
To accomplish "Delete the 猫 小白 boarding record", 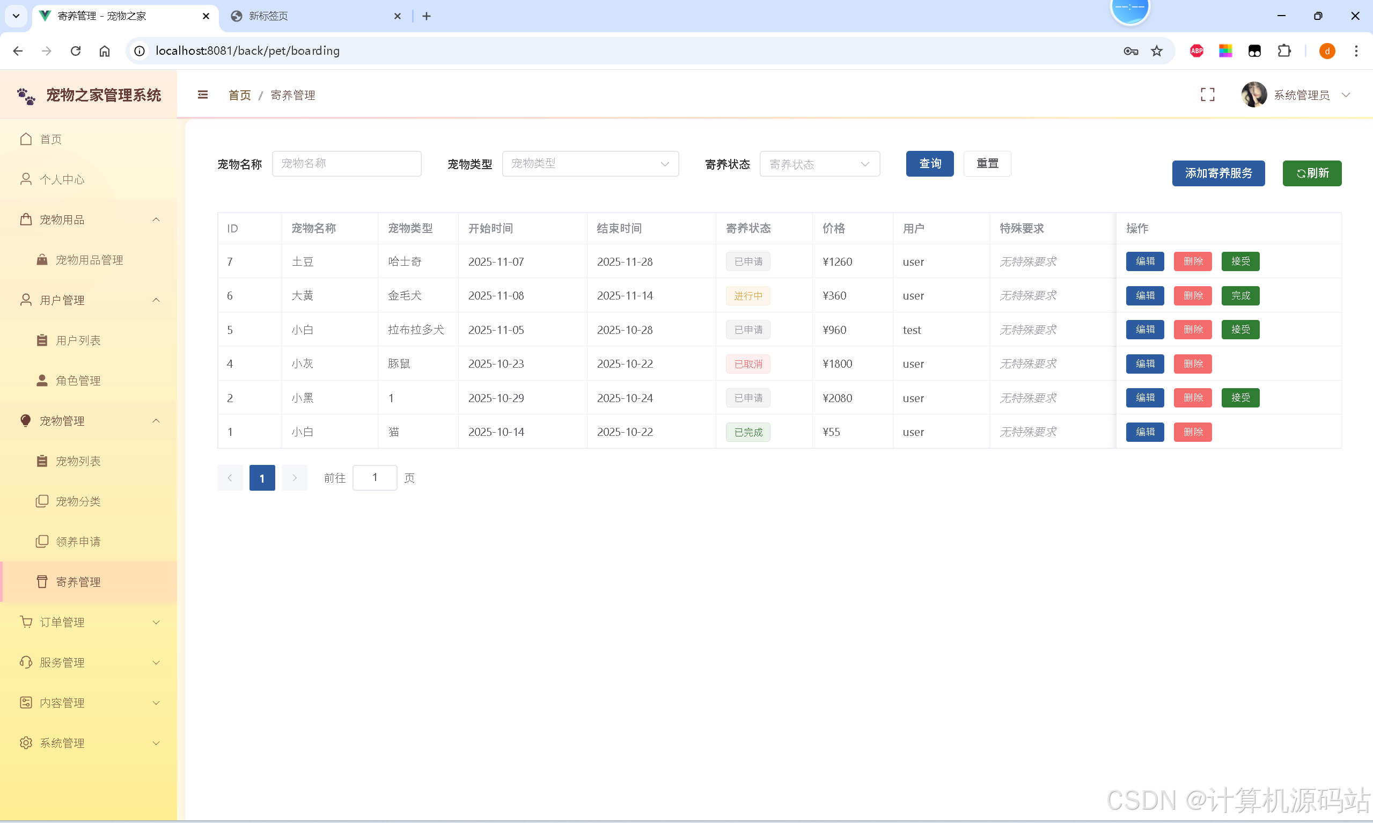I will click(x=1192, y=432).
